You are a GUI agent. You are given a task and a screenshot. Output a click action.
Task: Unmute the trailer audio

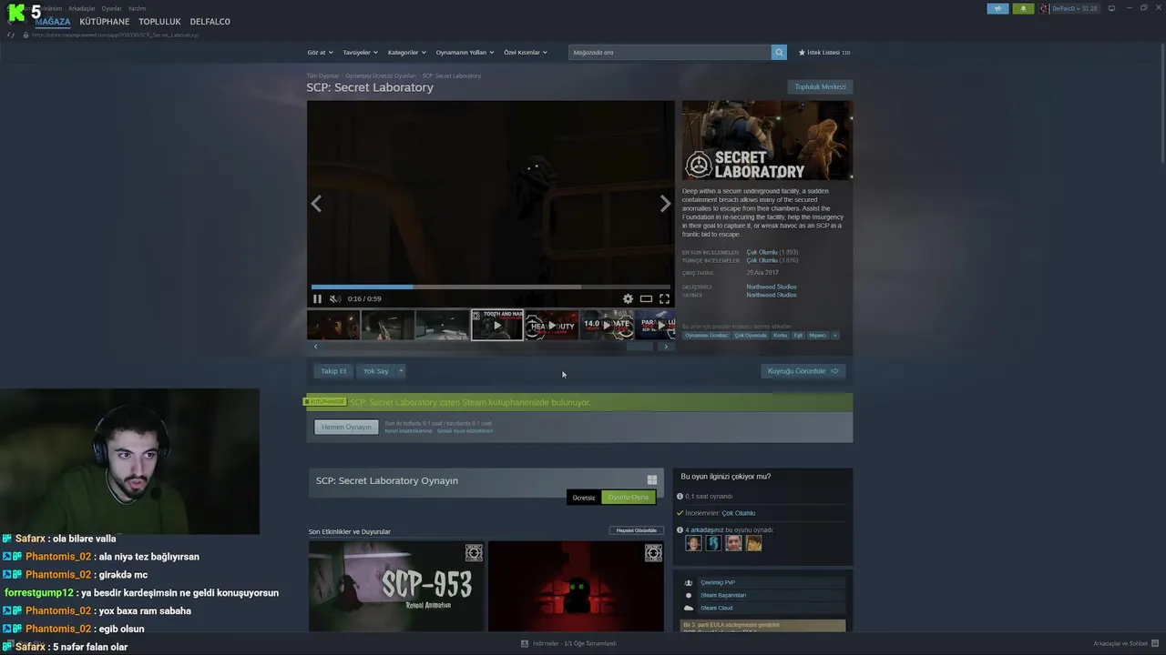[334, 298]
